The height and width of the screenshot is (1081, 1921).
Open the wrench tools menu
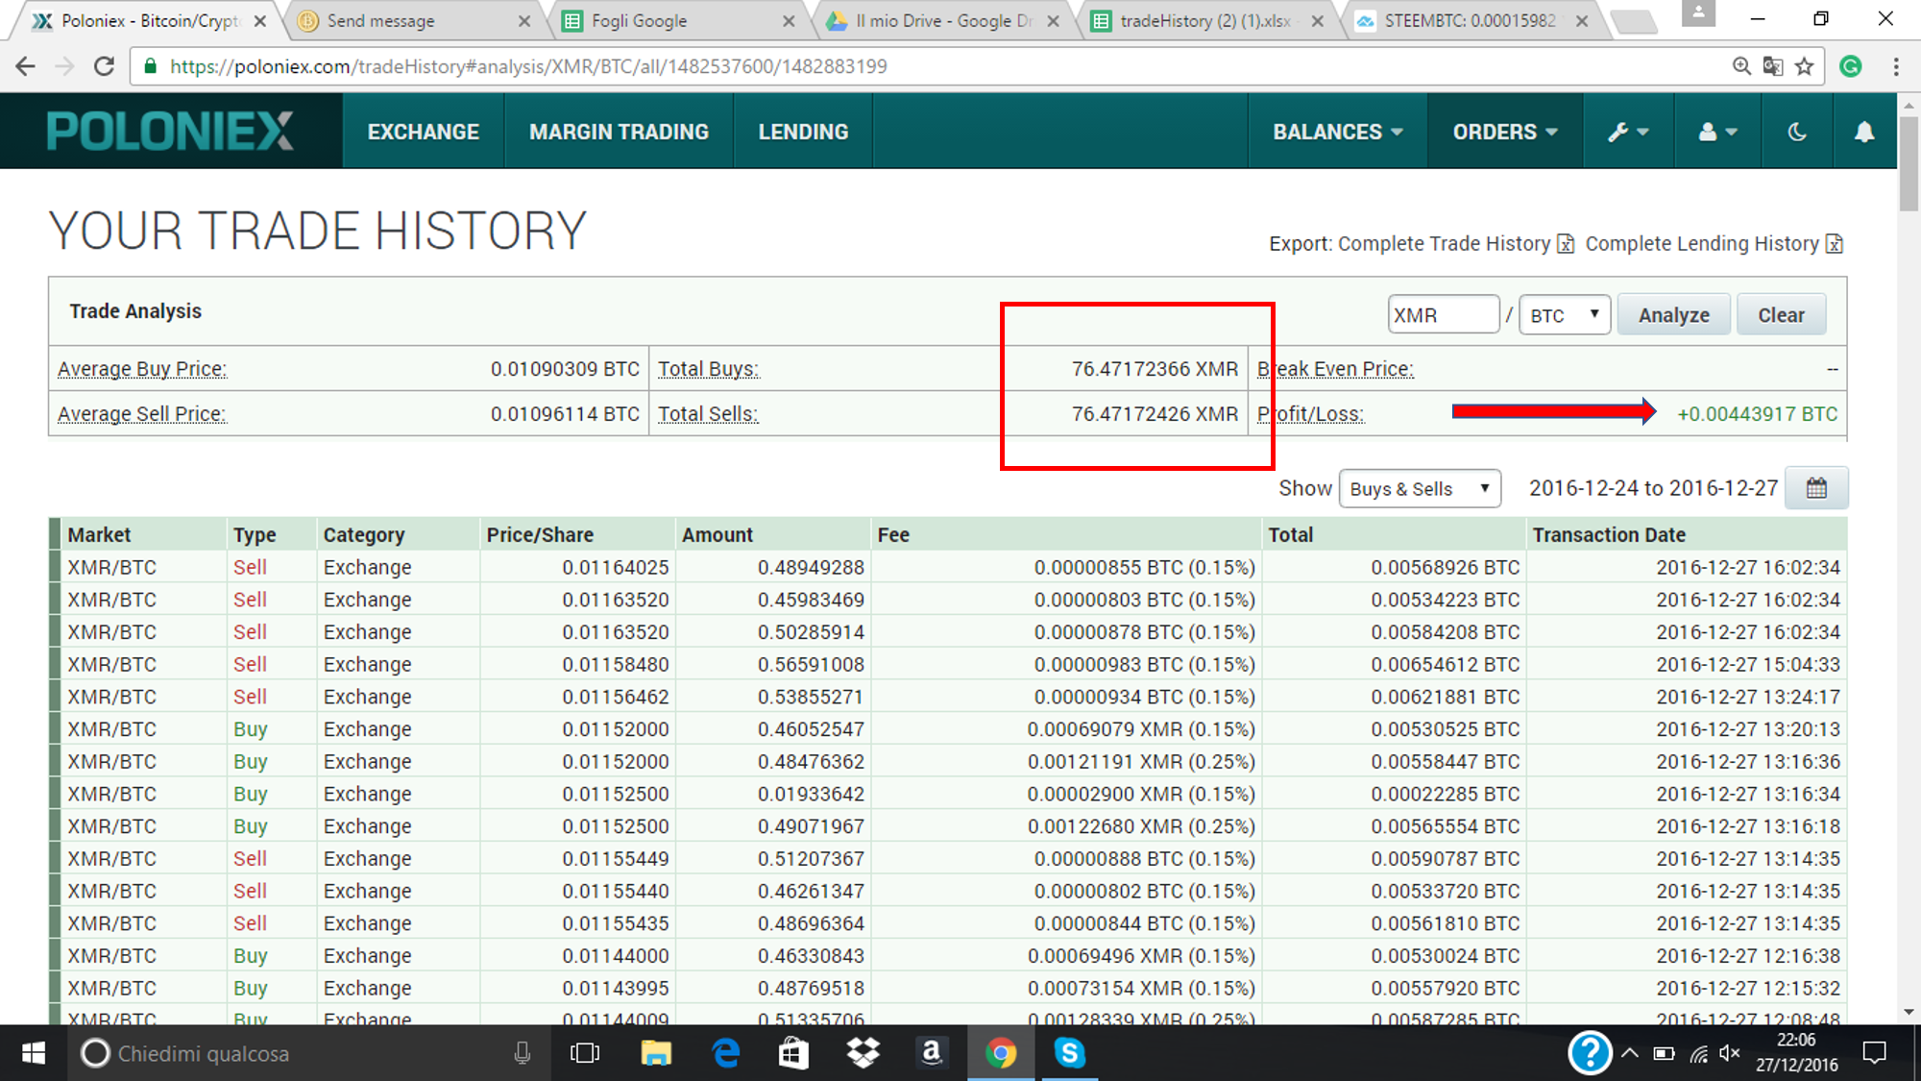(1628, 132)
